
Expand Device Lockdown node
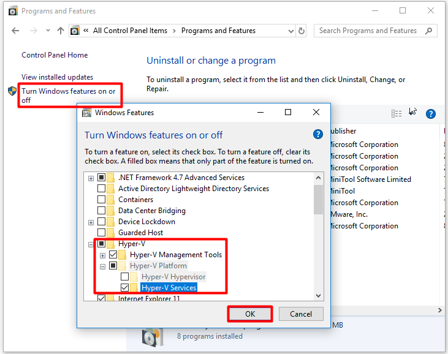tap(91, 222)
